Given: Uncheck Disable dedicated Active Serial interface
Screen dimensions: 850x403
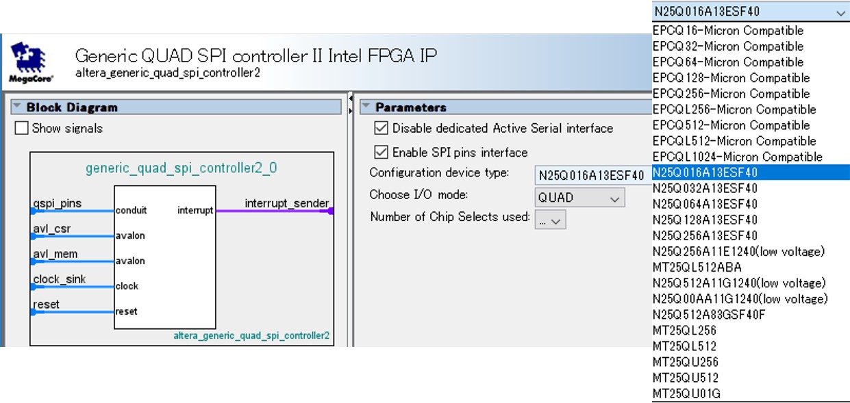Looking at the screenshot, I should click(x=382, y=128).
